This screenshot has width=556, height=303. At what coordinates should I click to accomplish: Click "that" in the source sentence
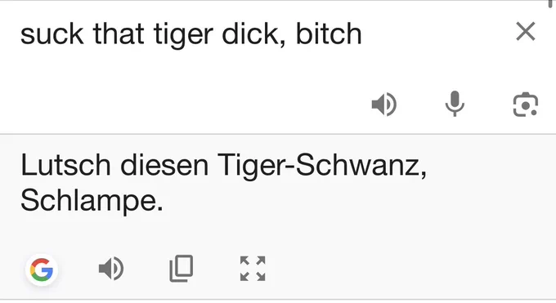tap(119, 33)
